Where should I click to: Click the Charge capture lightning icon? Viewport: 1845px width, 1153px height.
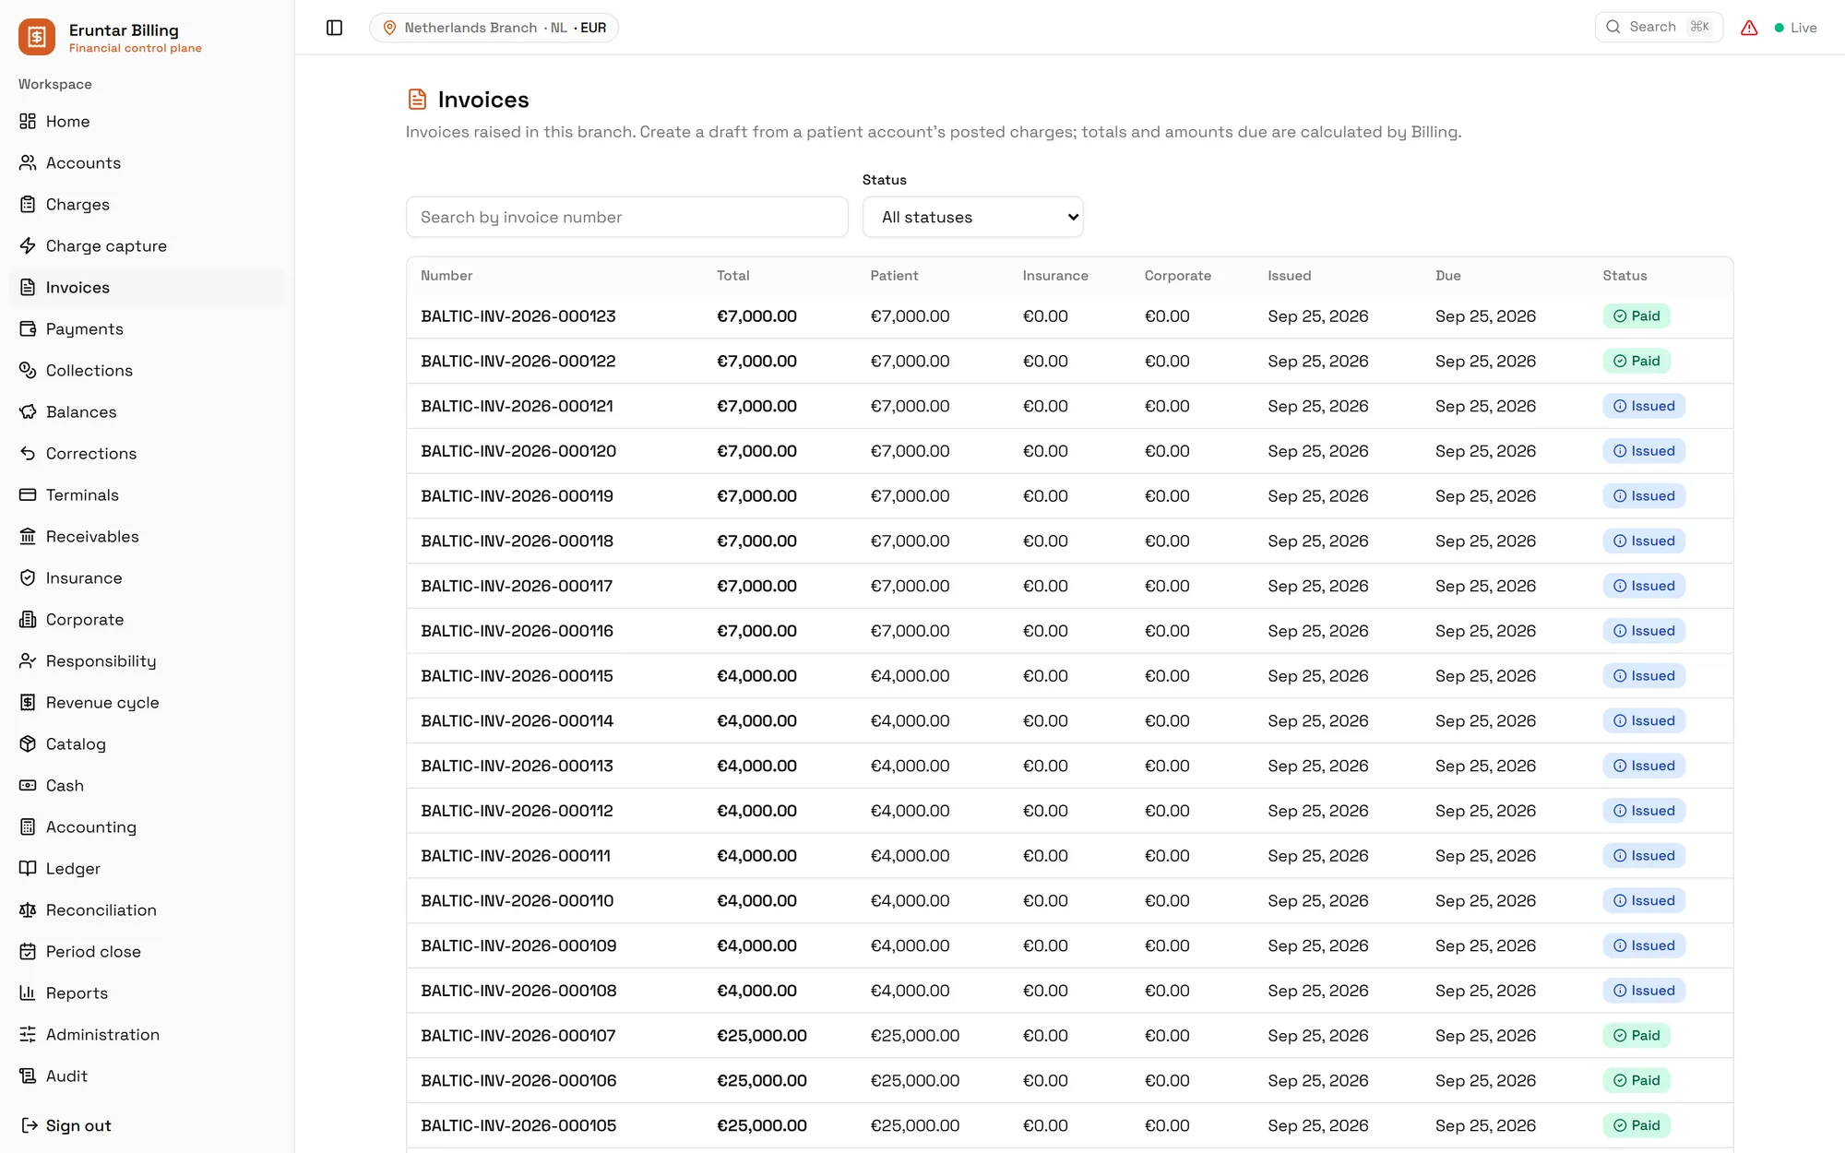[x=28, y=246]
